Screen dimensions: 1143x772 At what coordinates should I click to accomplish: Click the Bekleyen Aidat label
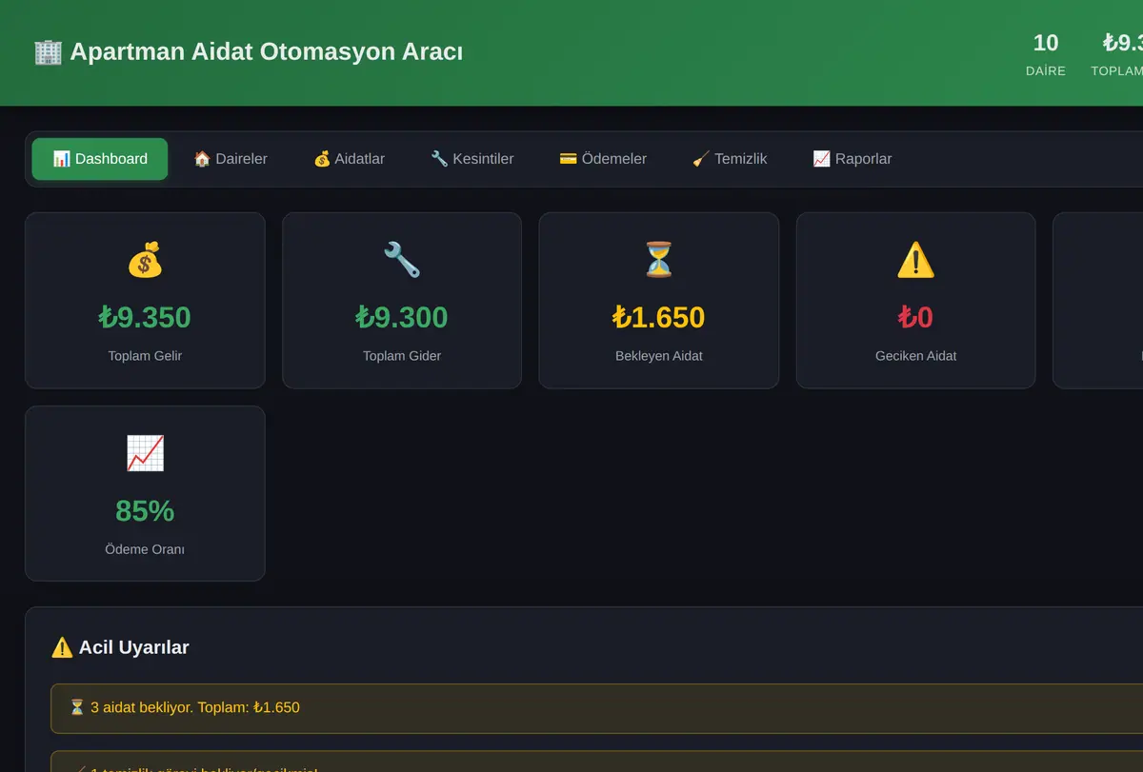click(659, 356)
